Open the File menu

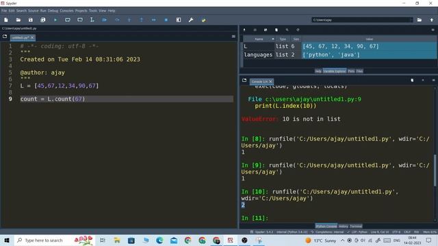(x=4, y=11)
